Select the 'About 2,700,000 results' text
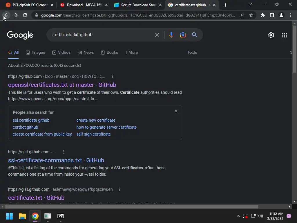The width and height of the screenshot is (297, 223). point(44,65)
